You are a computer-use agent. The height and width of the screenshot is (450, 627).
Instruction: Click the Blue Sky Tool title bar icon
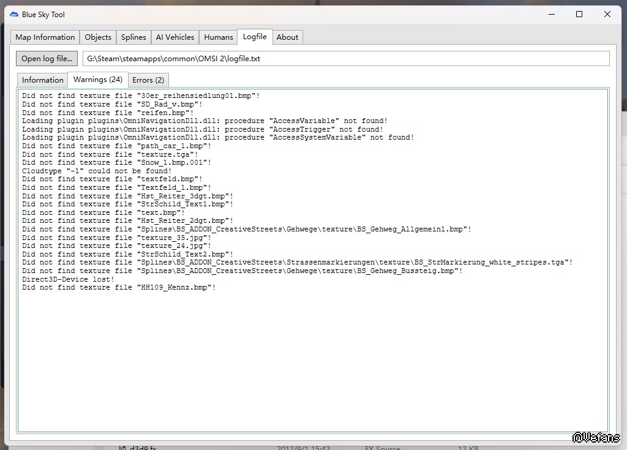coord(14,14)
